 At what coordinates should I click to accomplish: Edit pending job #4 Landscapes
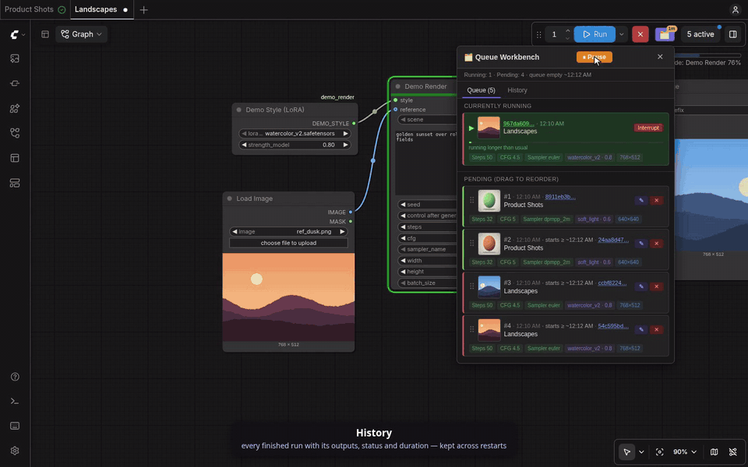pyautogui.click(x=641, y=330)
